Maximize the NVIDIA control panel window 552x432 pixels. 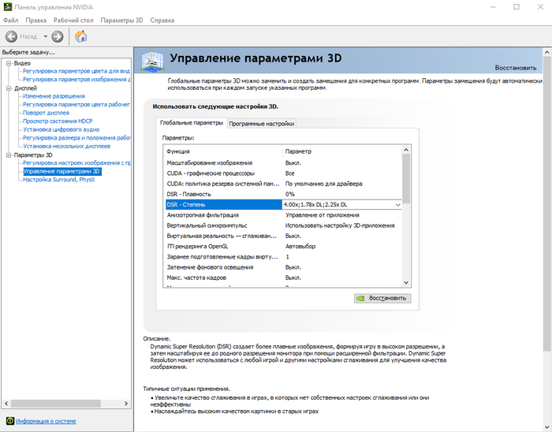[x=517, y=7]
